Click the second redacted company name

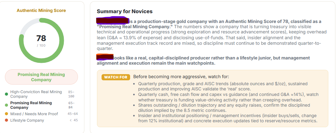(x=105, y=57)
